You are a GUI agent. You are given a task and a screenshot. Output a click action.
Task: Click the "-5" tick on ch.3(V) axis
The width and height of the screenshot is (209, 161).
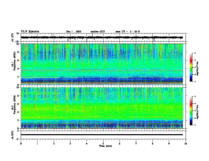point(18,139)
